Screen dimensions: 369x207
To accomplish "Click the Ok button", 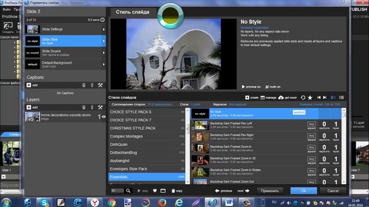I will point(304,191).
